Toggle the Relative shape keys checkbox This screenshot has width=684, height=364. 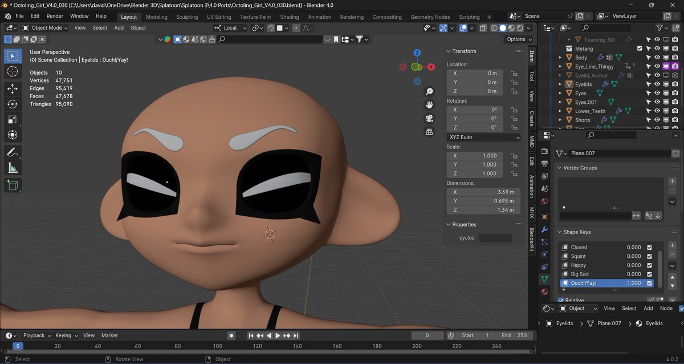pos(561,300)
